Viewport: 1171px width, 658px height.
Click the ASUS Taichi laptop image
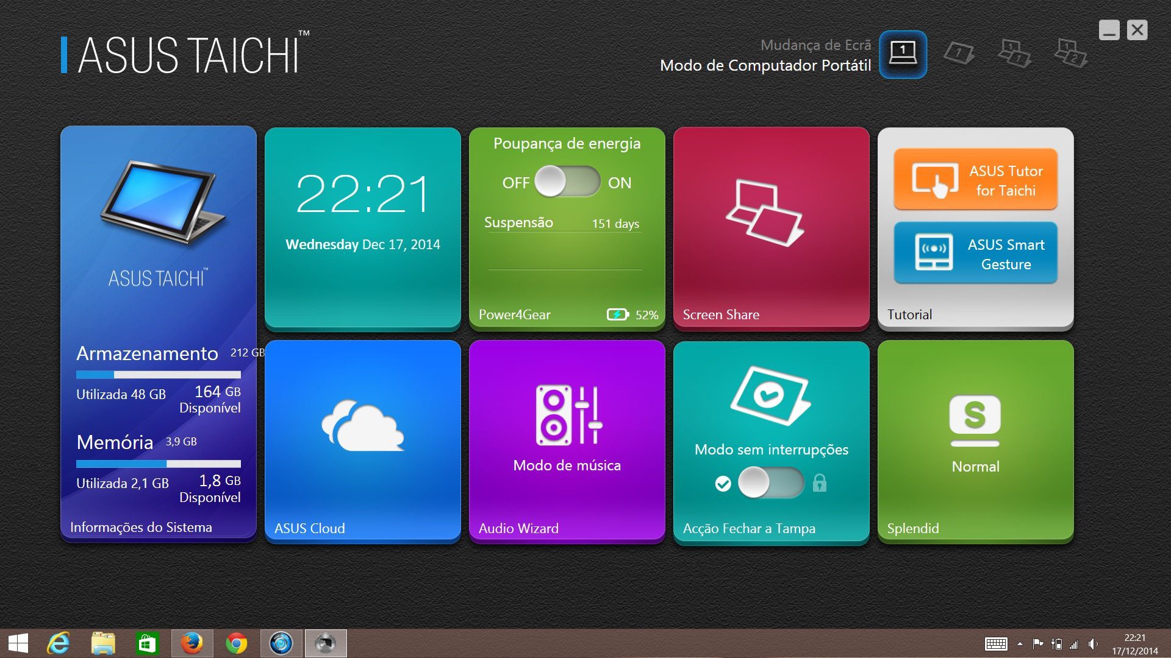click(163, 202)
